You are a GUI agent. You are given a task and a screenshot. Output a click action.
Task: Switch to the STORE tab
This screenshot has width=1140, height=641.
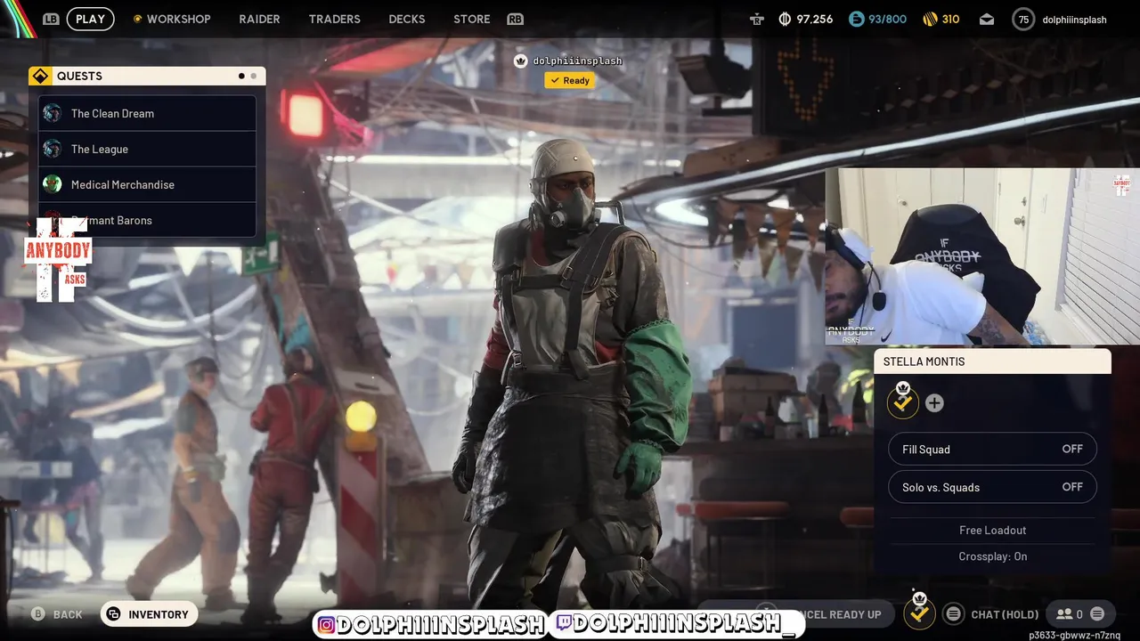click(471, 19)
